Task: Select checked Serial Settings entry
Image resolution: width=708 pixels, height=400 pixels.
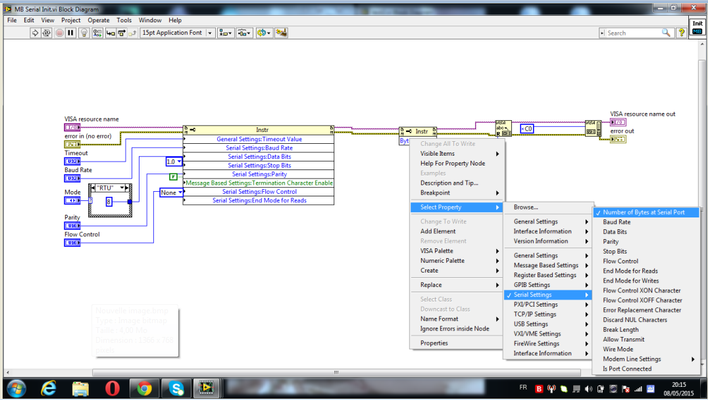Action: coord(548,294)
